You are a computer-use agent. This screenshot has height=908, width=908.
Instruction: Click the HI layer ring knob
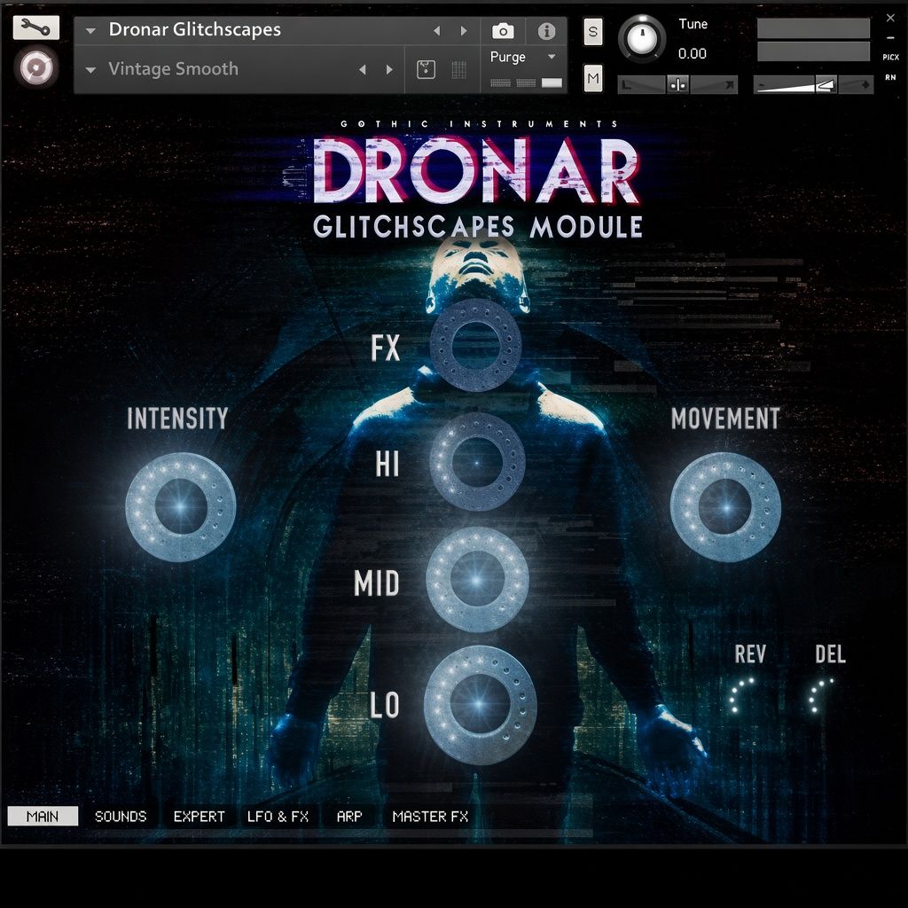click(477, 462)
